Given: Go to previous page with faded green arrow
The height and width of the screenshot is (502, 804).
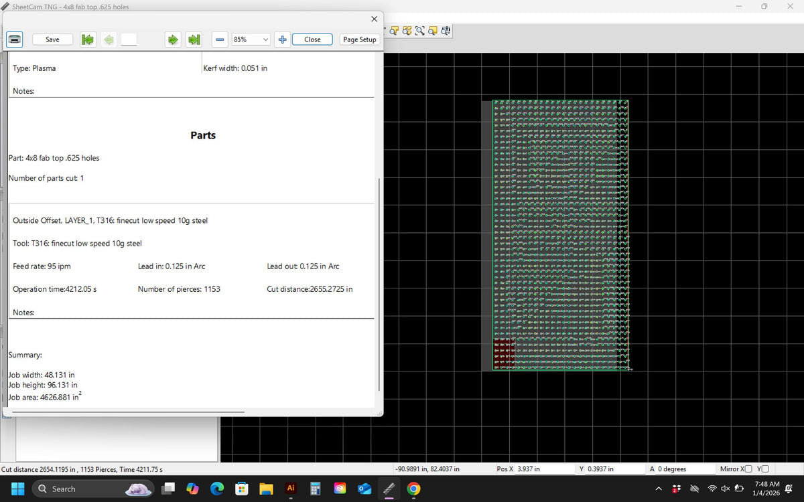Looking at the screenshot, I should pos(108,39).
